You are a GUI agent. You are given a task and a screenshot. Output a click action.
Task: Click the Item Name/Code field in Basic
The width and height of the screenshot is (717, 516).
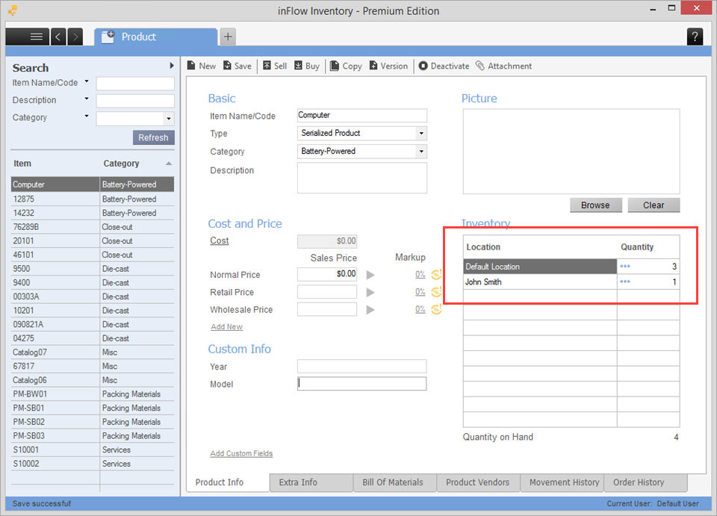[x=362, y=115]
